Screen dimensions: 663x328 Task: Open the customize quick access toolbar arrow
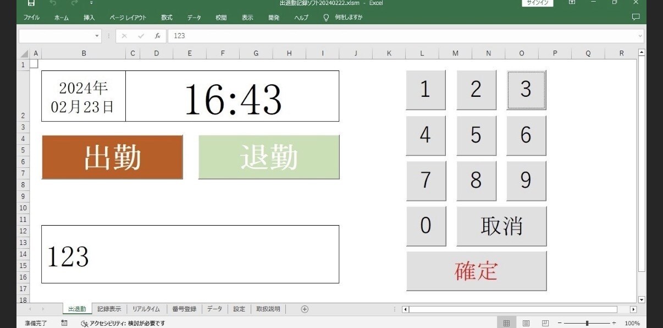[91, 3]
